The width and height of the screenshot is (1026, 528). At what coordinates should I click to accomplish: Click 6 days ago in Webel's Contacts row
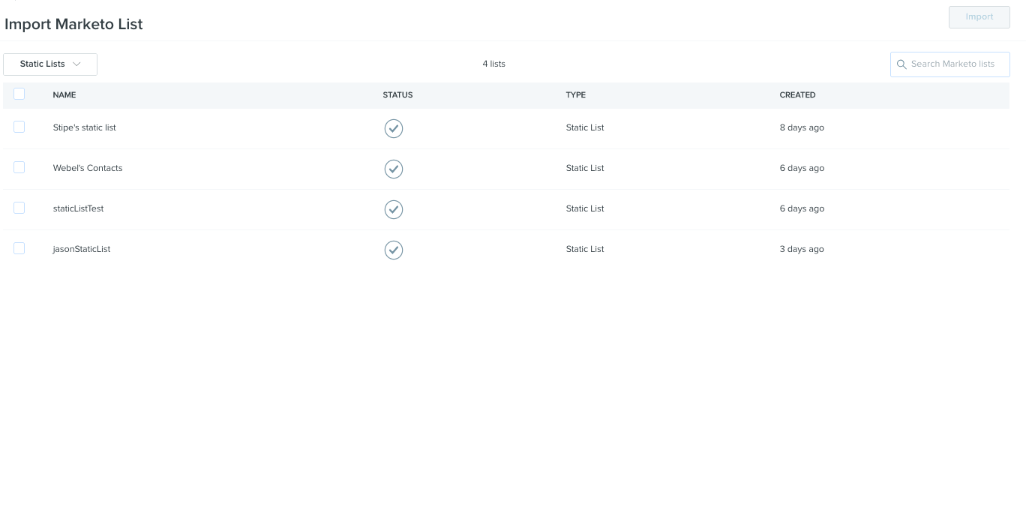tap(802, 168)
